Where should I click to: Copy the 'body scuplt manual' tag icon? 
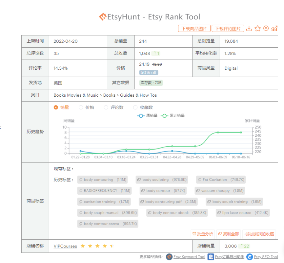[81, 213]
